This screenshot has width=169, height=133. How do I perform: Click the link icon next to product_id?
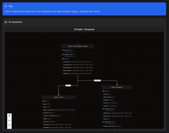pyautogui.click(x=63, y=55)
